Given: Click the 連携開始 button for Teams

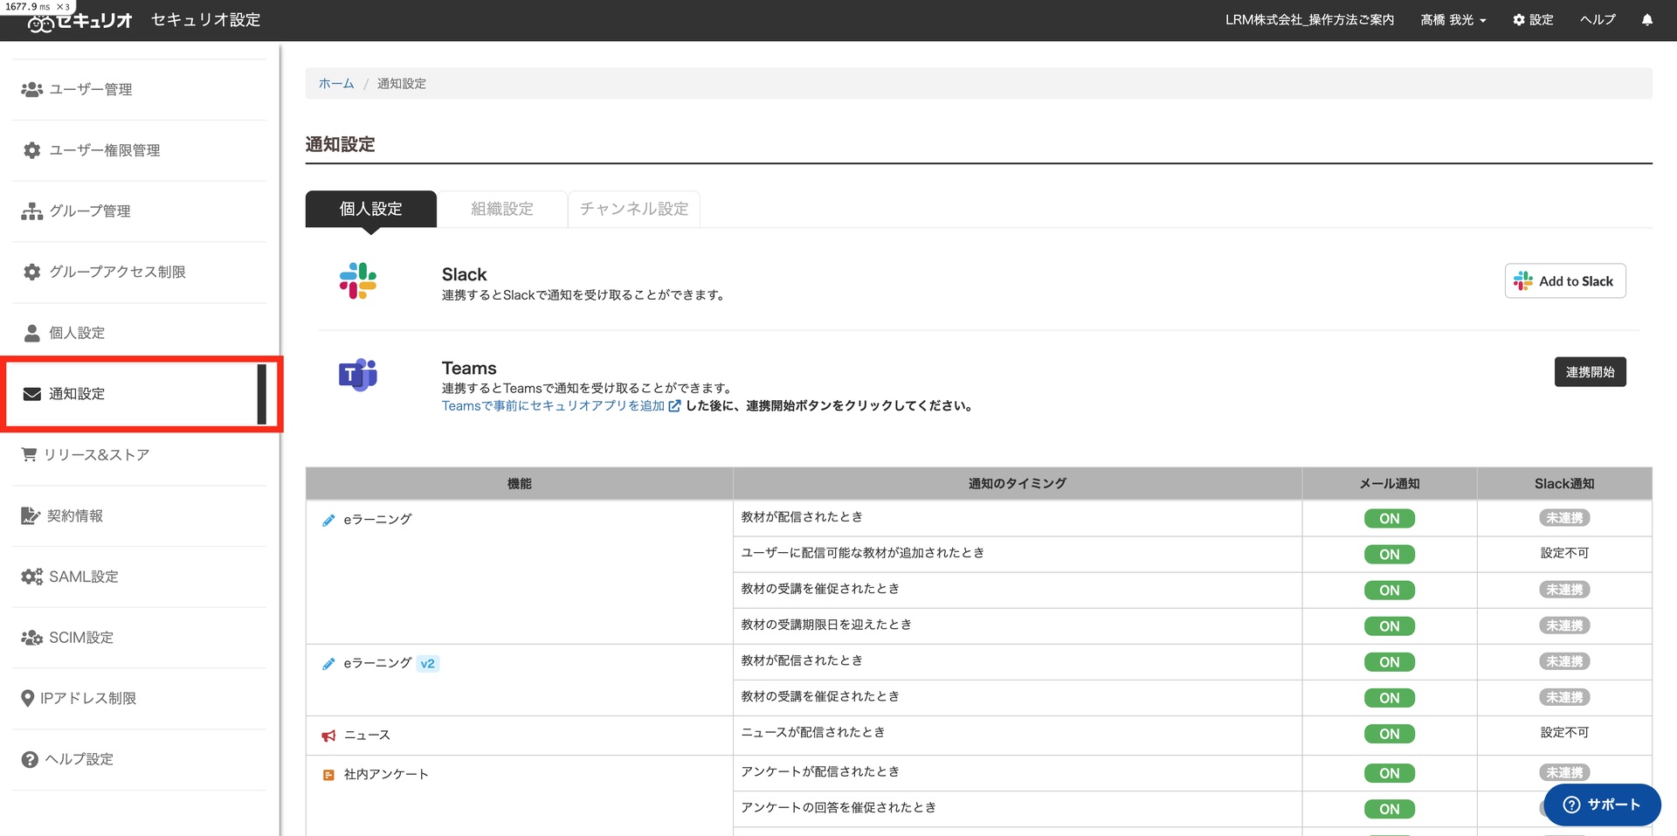Looking at the screenshot, I should point(1590,372).
